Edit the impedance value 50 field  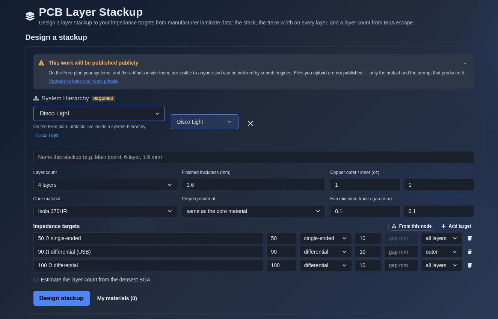click(x=281, y=238)
